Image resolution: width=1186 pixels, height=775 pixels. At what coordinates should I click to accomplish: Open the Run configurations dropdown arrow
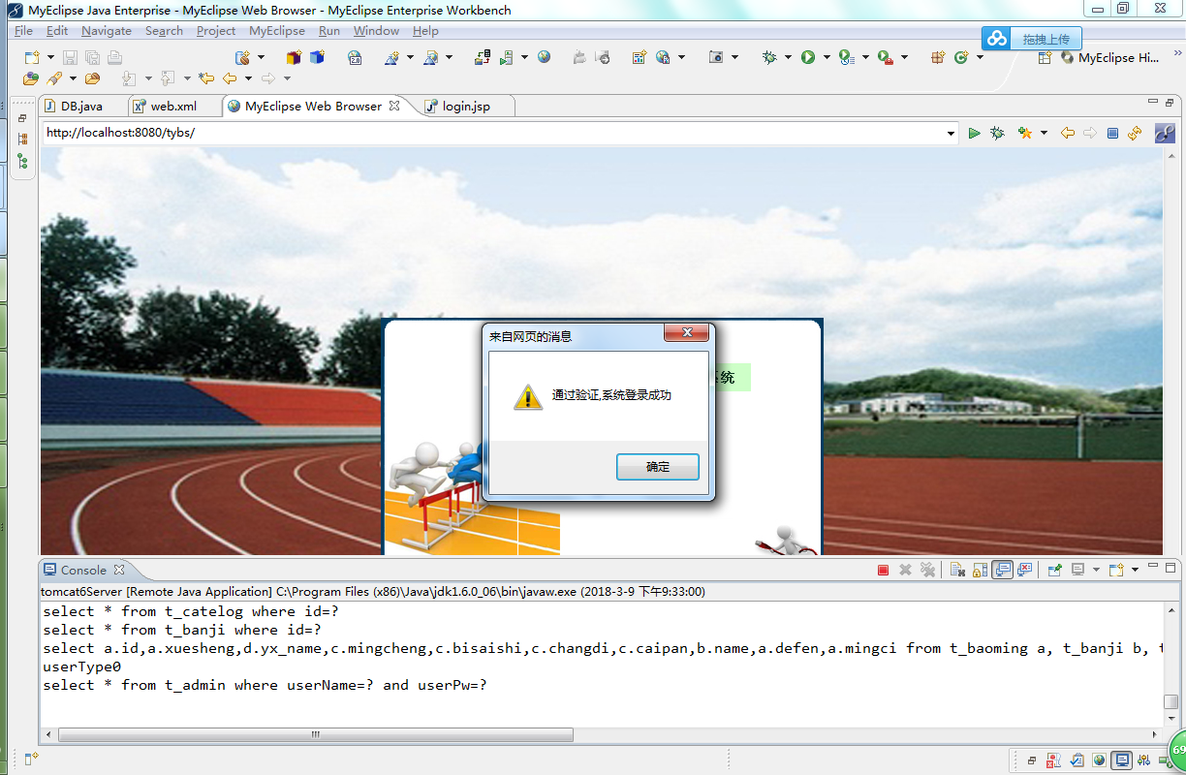[x=827, y=57]
